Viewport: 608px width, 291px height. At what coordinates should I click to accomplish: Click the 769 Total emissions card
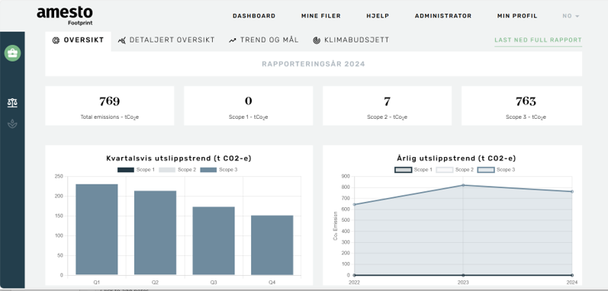click(x=110, y=106)
